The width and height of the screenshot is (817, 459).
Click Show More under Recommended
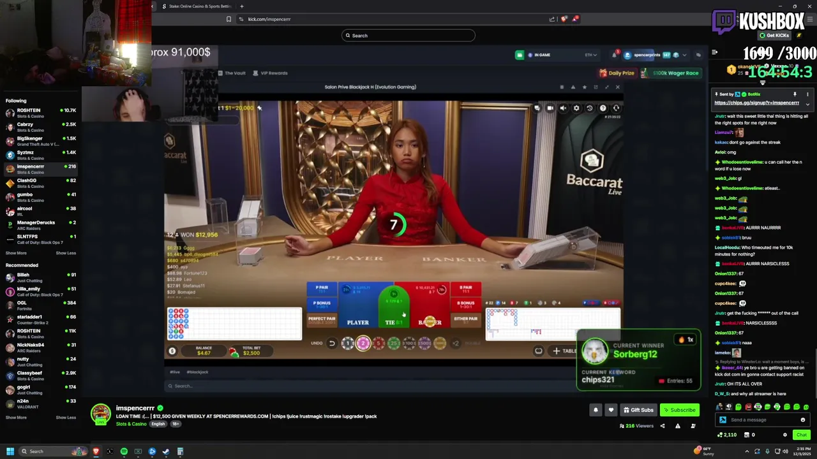(16, 418)
